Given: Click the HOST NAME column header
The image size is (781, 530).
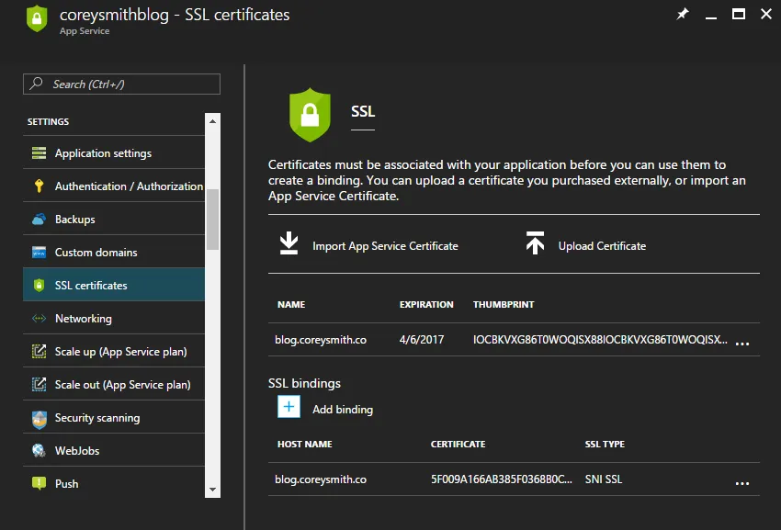Looking at the screenshot, I should point(305,444).
